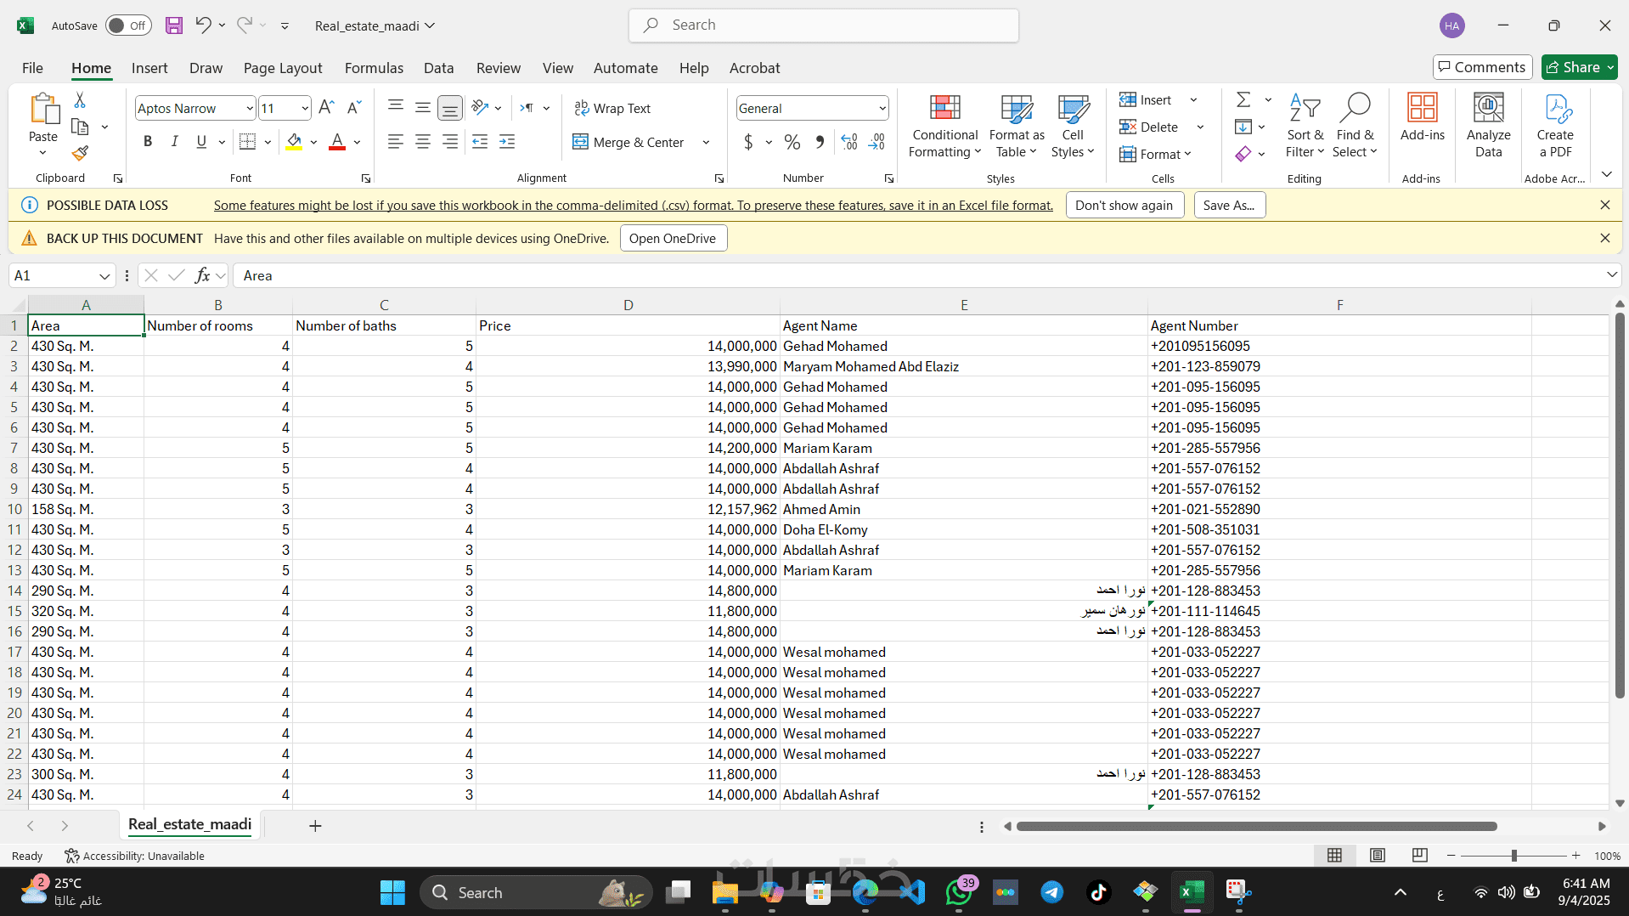Open the font name Aptos Narrow dropdown
1629x916 pixels.
coord(249,109)
